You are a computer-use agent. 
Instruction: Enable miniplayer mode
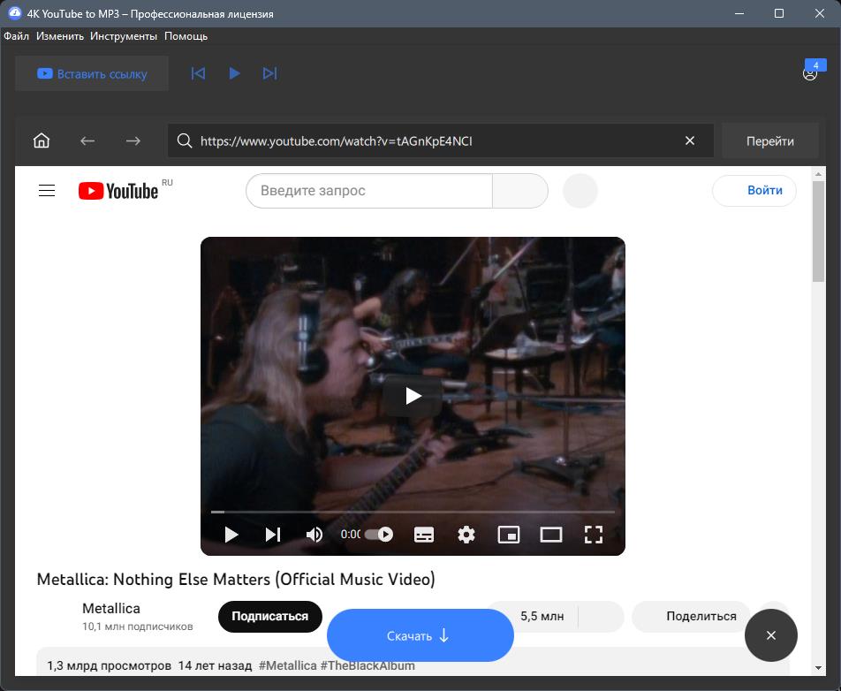coord(509,535)
